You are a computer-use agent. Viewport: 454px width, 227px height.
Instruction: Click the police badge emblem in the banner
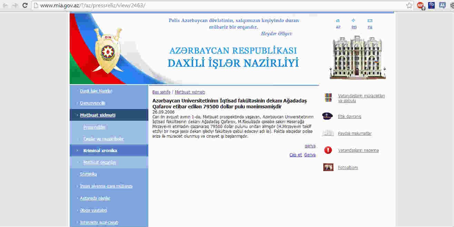[107, 51]
